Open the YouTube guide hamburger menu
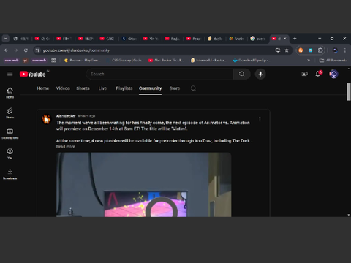The image size is (351, 263). coord(10,74)
